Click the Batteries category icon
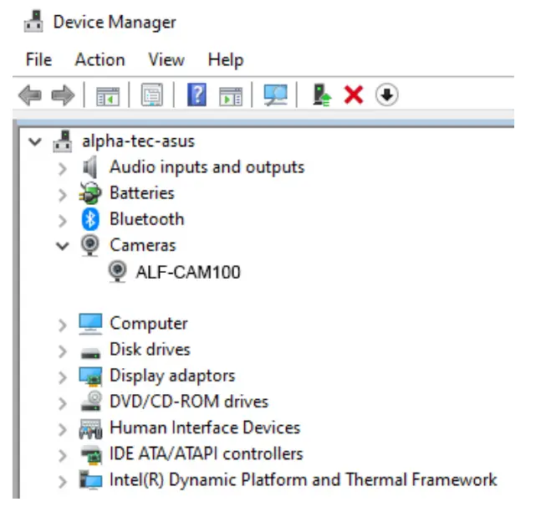551x507 pixels. (x=90, y=193)
